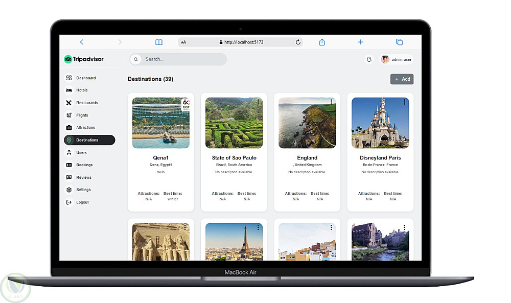The height and width of the screenshot is (303, 511).
Task: Select the Destinations sidebar item
Action: 89,140
